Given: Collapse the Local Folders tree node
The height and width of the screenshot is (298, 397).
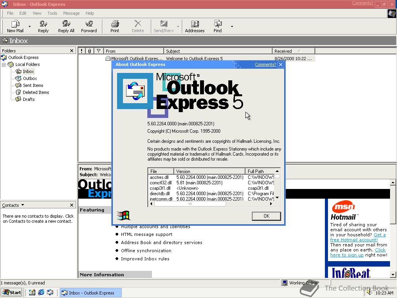Looking at the screenshot, I should click(3, 65).
